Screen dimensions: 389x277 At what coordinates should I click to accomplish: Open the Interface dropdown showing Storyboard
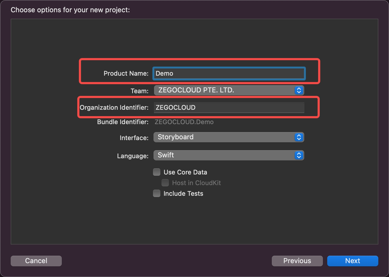pyautogui.click(x=229, y=137)
